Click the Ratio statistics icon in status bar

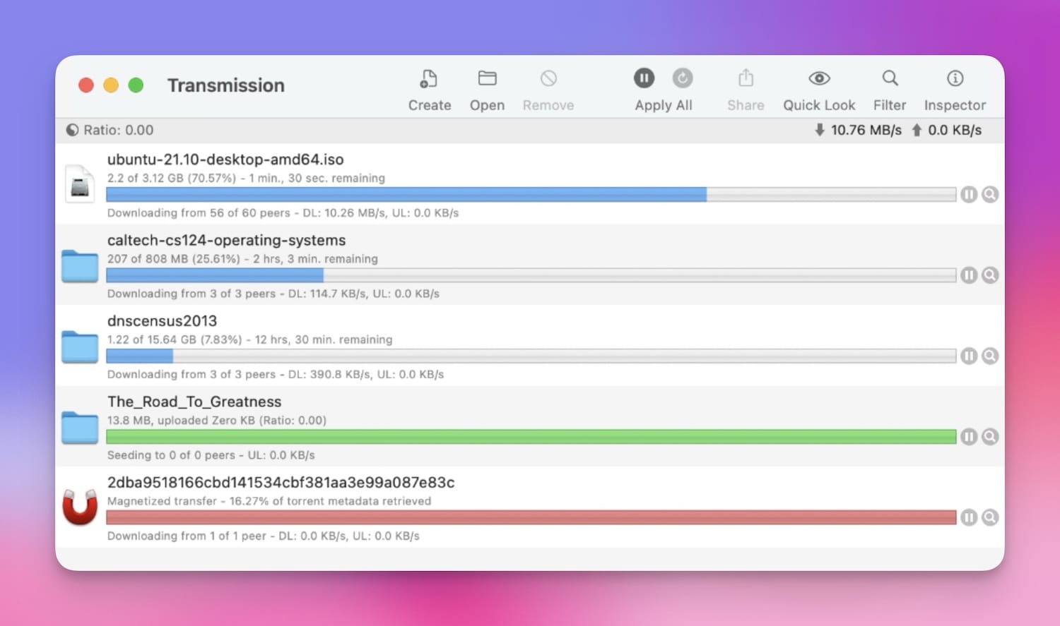(72, 130)
